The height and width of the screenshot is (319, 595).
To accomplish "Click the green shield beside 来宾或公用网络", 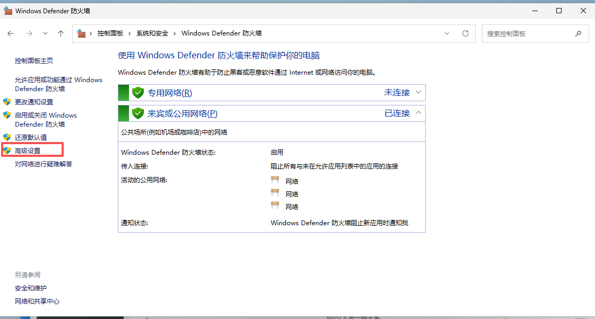I will (x=138, y=113).
